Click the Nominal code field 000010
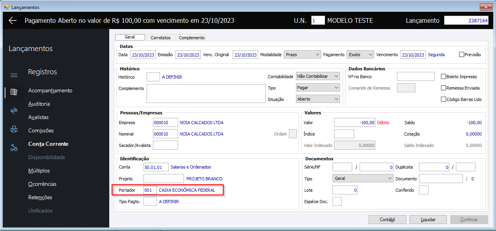 pos(165,134)
